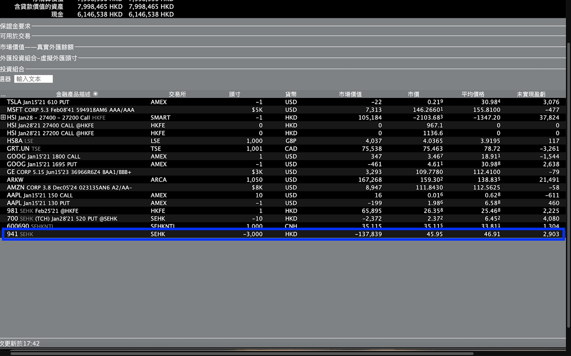571x356 pixels.
Task: Sort by the 金融產品描述 column header
Action: (73, 94)
